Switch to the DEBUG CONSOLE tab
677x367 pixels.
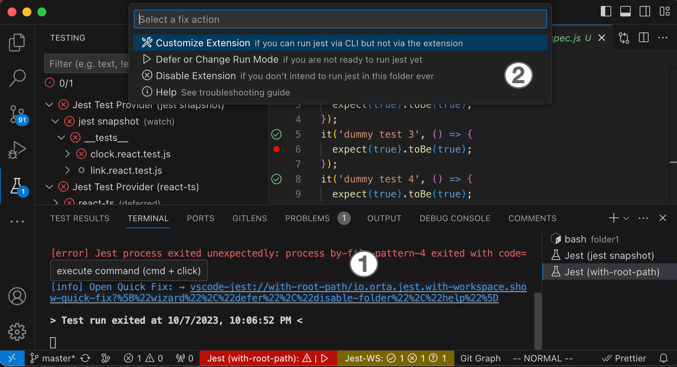coord(455,218)
